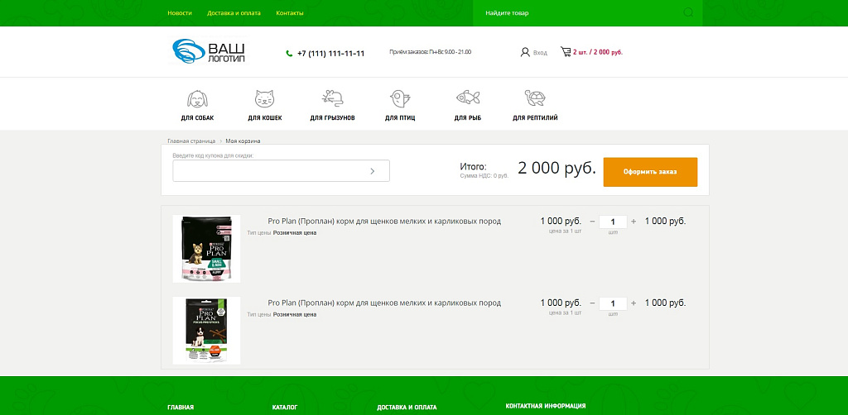Screen dimensions: 848x415
Task: Open the cats category icon
Action: pyautogui.click(x=264, y=98)
